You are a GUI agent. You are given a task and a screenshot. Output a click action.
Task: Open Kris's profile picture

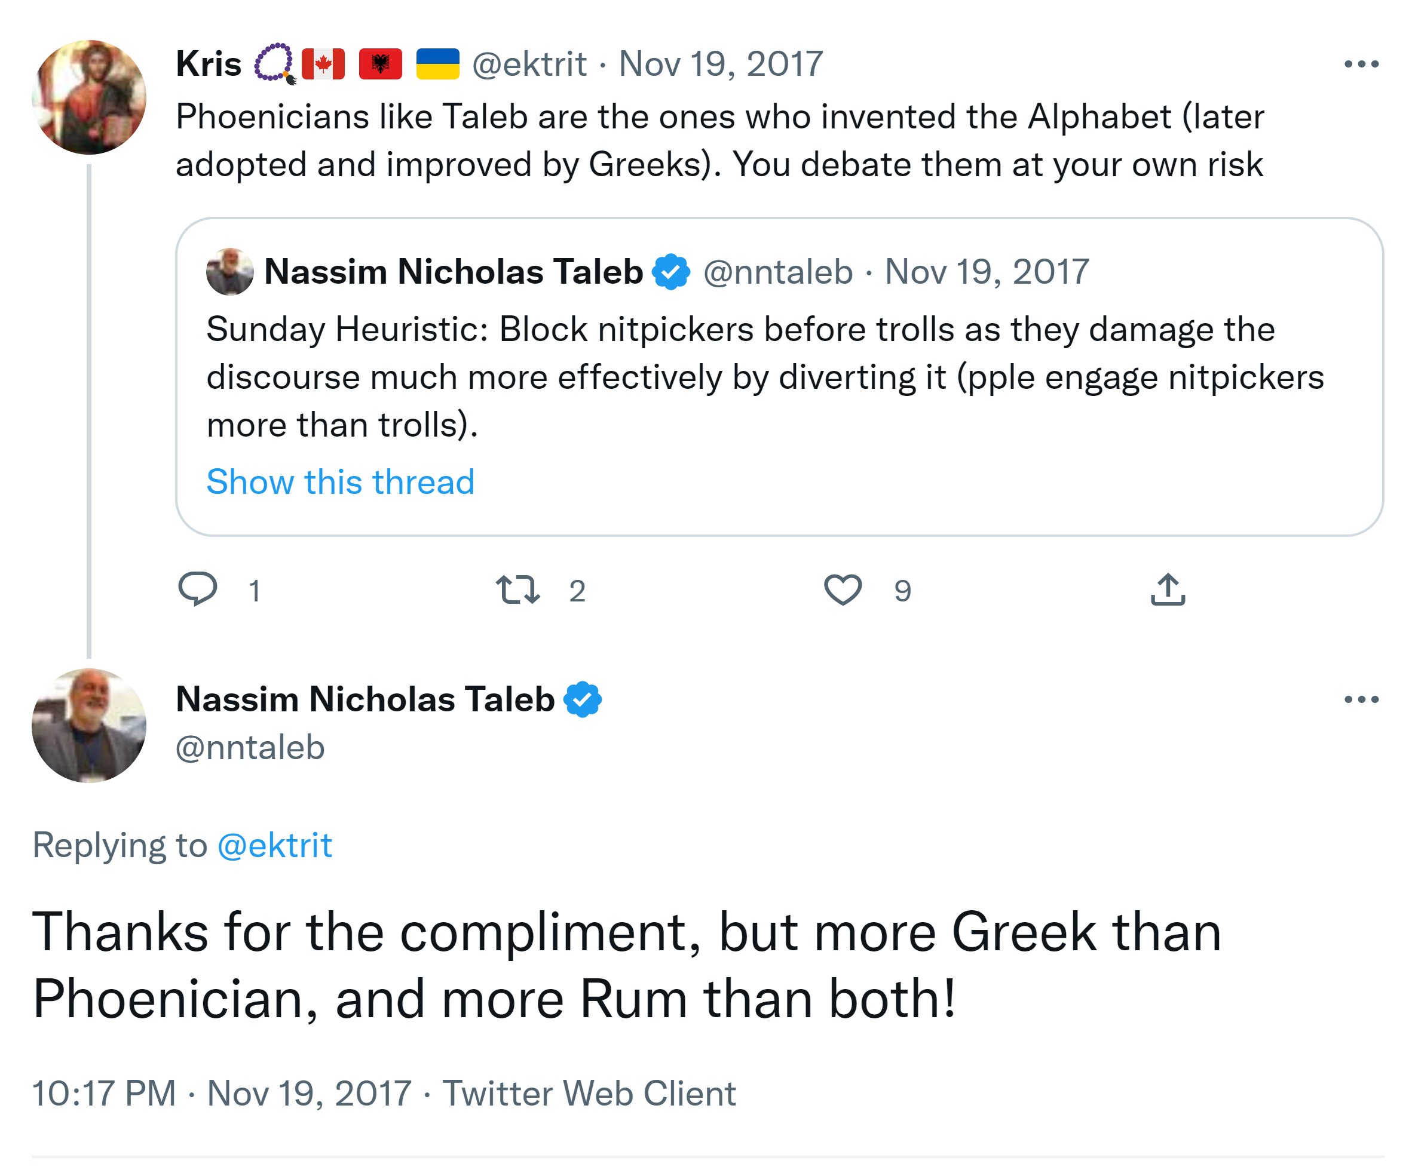[x=89, y=97]
